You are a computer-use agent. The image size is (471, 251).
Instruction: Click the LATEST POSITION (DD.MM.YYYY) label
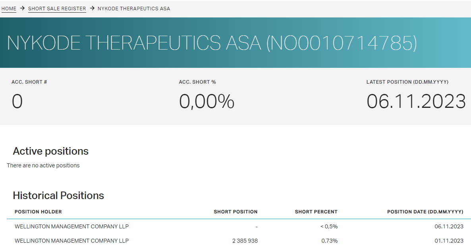tap(407, 82)
